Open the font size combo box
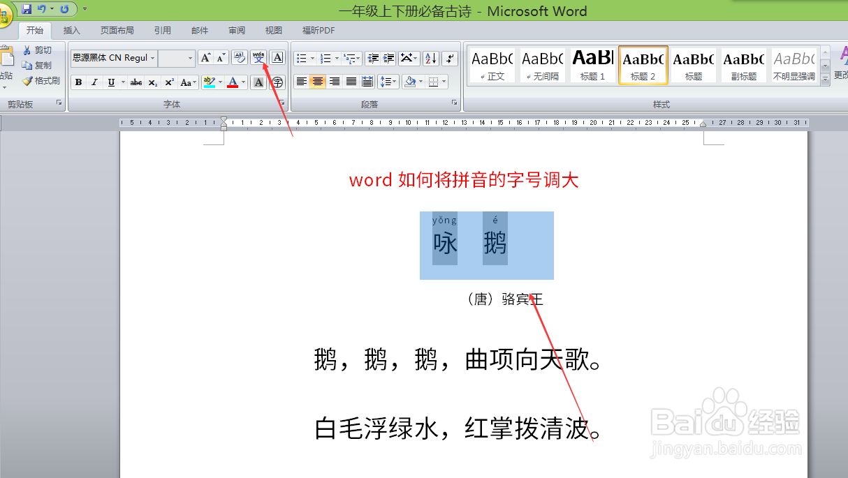This screenshot has height=478, width=848. click(176, 58)
